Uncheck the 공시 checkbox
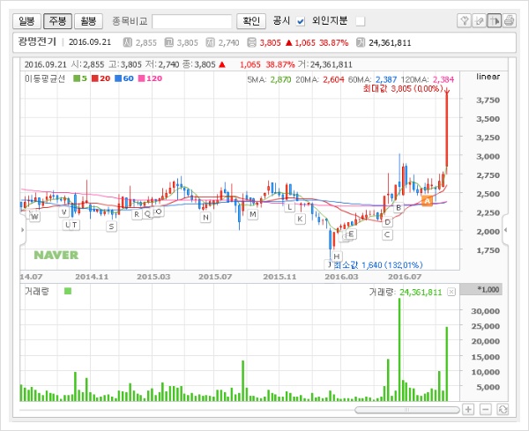529x431 pixels. coord(300,20)
